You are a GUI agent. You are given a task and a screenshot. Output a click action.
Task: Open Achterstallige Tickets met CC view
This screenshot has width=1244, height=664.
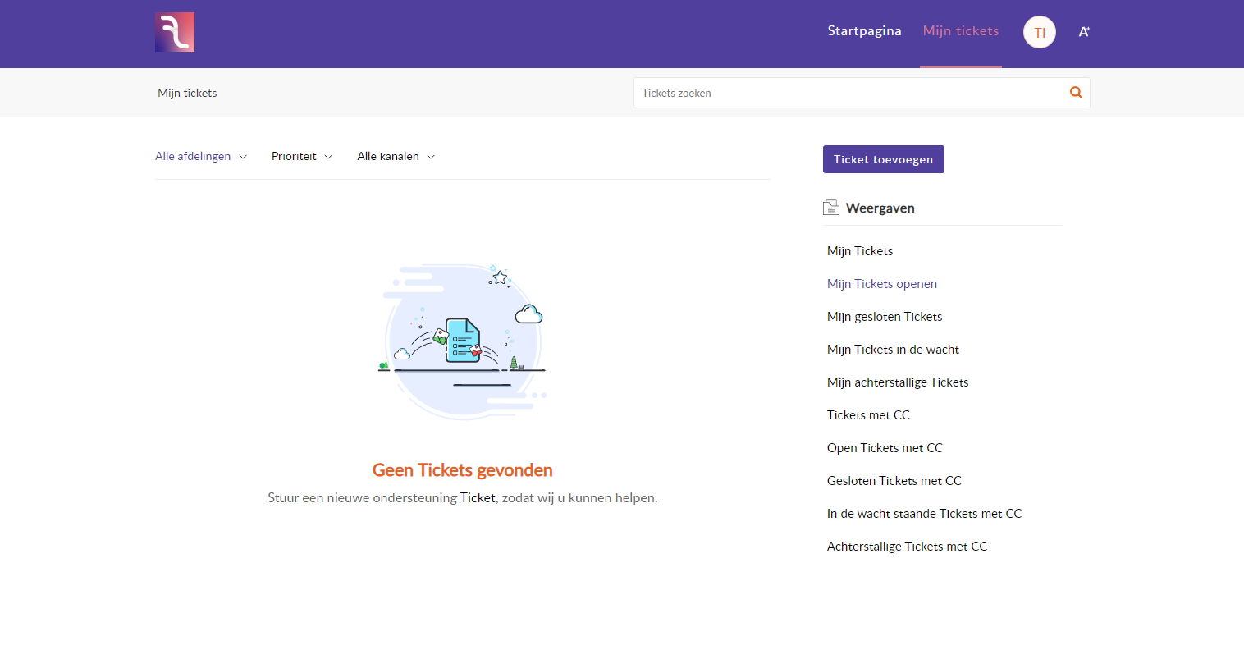pyautogui.click(x=907, y=547)
